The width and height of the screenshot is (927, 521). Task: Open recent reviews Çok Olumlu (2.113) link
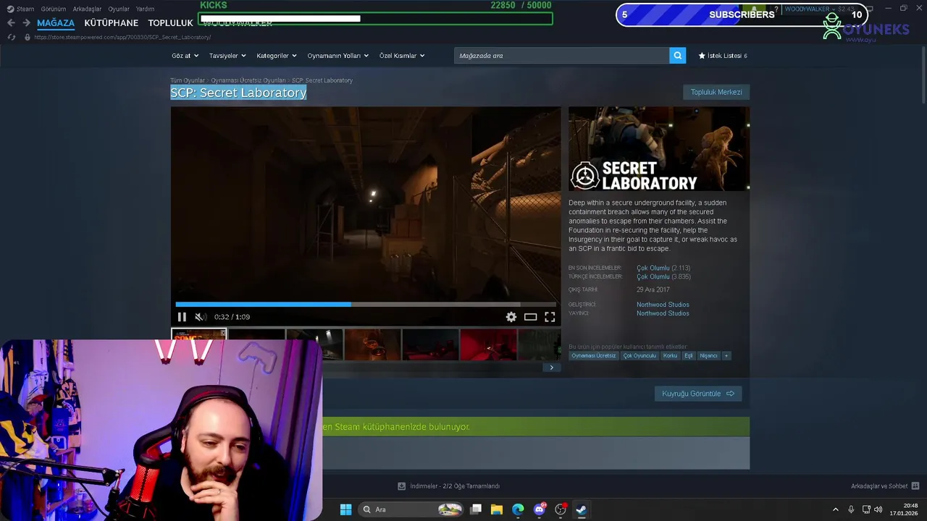[x=663, y=268]
